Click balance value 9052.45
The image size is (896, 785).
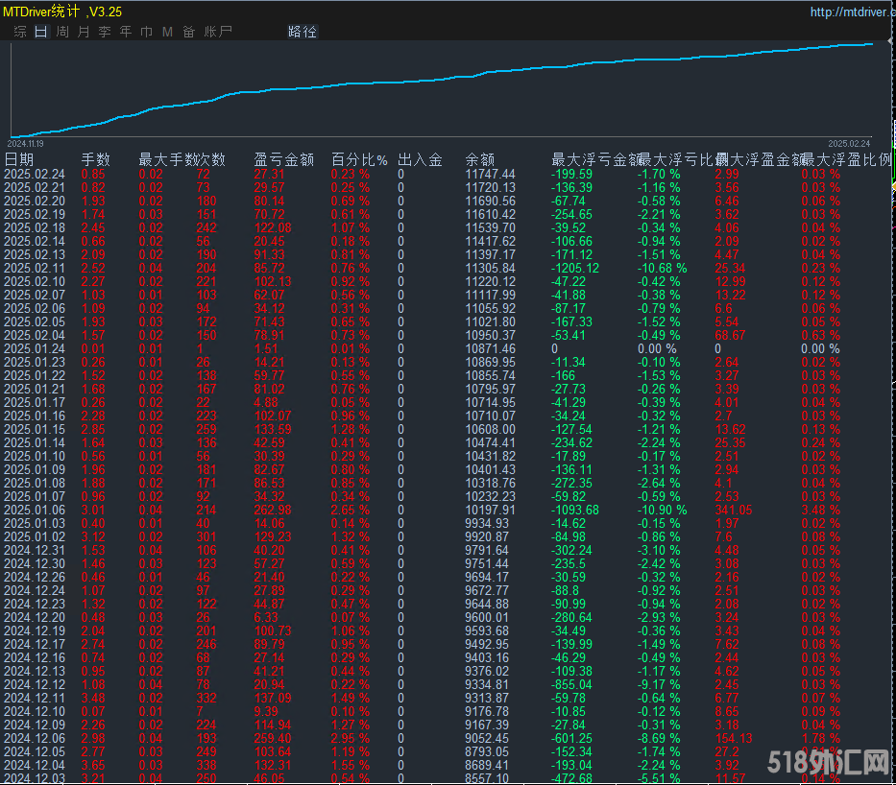(486, 738)
